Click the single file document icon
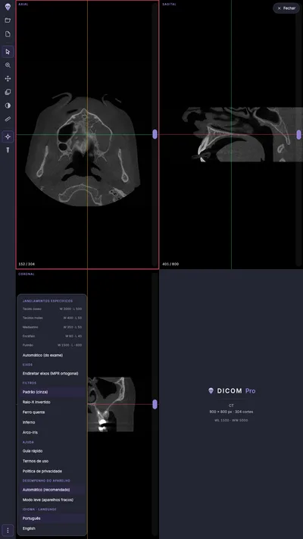Screen dimensions: 303x539 tap(8, 34)
